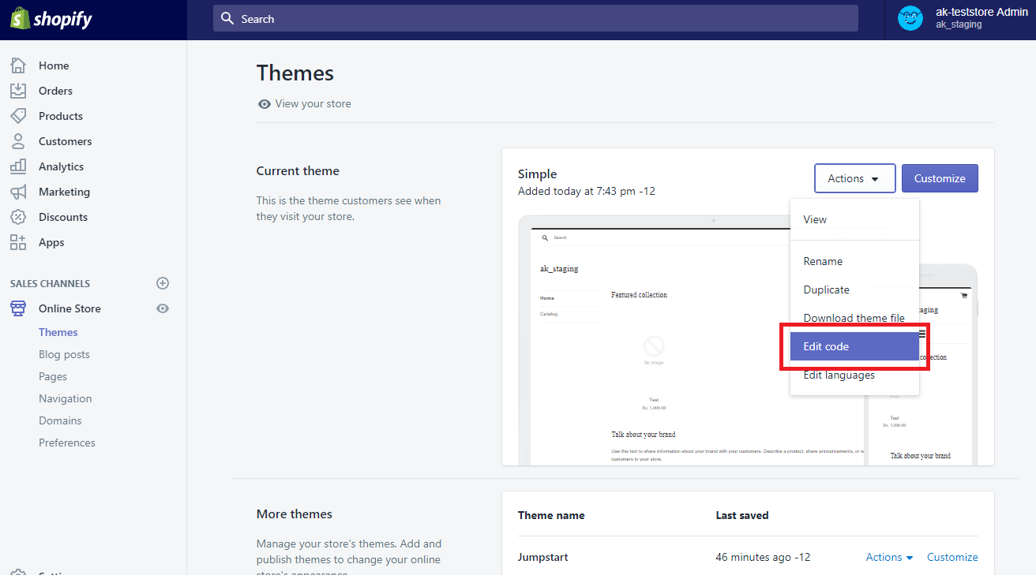The image size is (1036, 579).
Task: Click the Analytics bar chart icon
Action: (18, 166)
